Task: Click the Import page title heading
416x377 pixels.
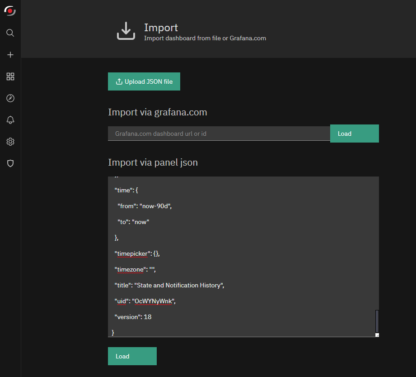Action: [x=161, y=28]
